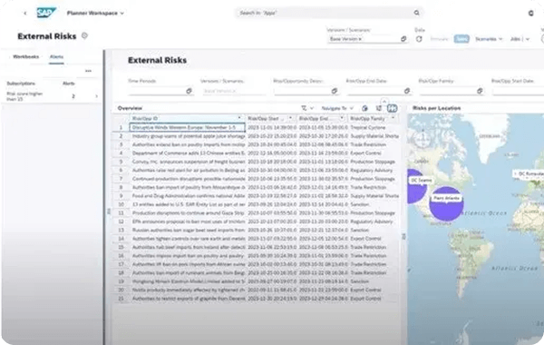Open the Navigate To dropdown
The height and width of the screenshot is (345, 544).
337,108
